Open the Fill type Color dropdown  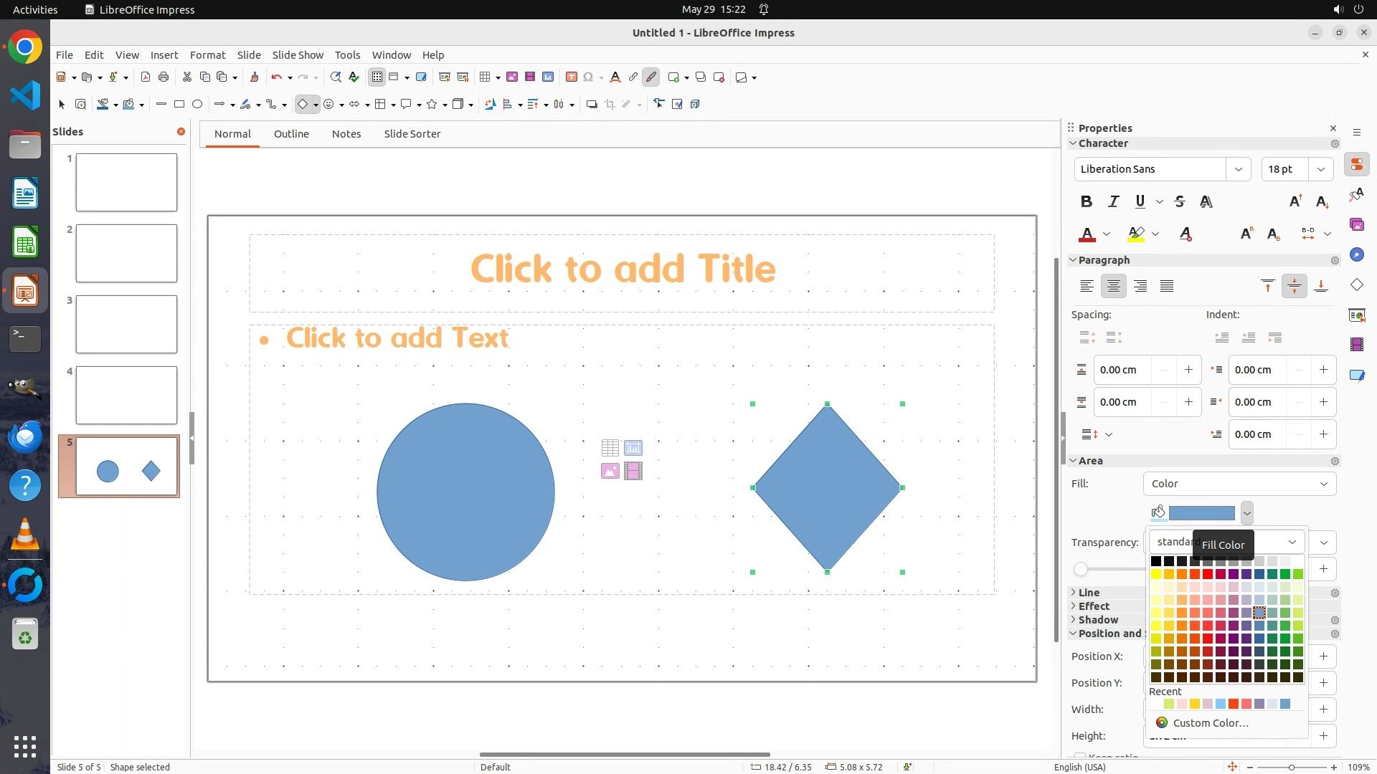tap(1239, 484)
